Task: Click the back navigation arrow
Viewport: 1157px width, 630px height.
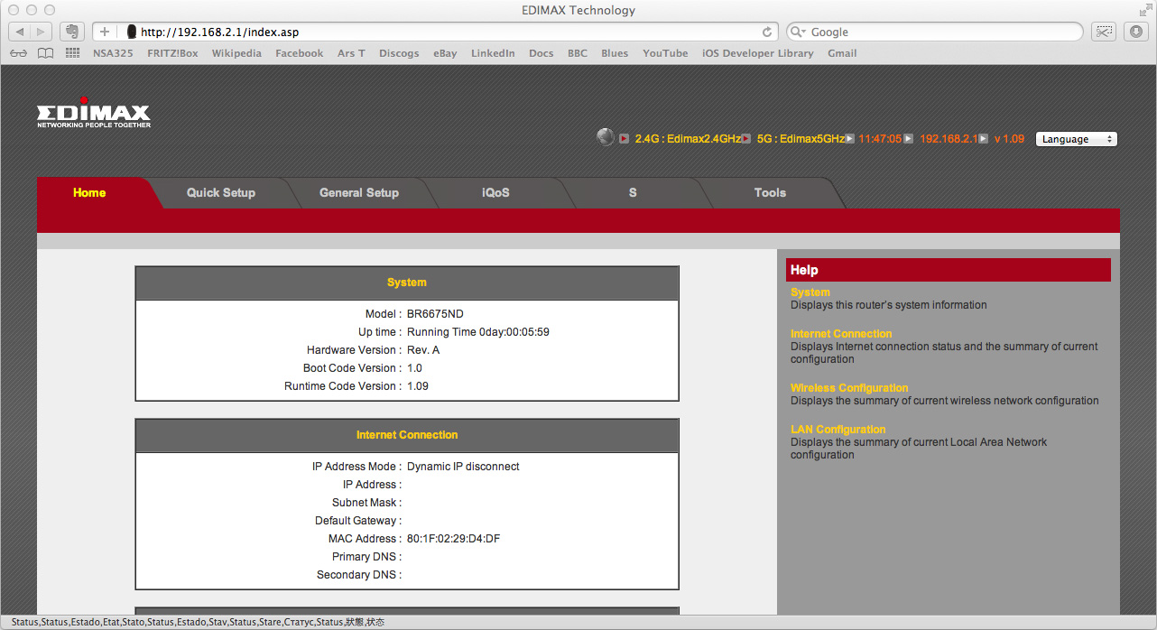Action: pos(18,31)
